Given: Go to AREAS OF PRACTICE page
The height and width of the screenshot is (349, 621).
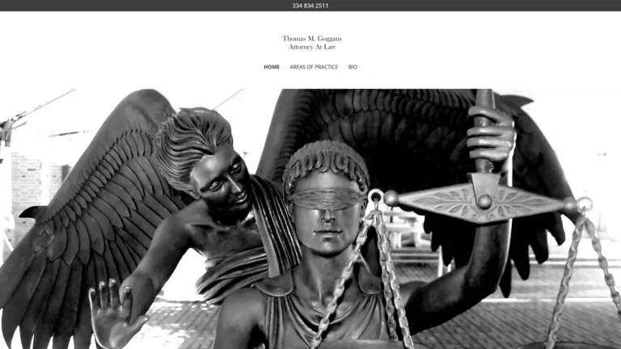Looking at the screenshot, I should [314, 67].
